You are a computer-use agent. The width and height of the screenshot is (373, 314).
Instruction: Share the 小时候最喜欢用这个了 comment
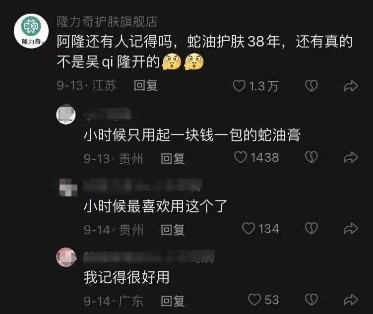point(351,228)
